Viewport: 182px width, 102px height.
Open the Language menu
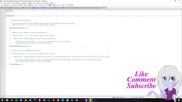click(24, 3)
